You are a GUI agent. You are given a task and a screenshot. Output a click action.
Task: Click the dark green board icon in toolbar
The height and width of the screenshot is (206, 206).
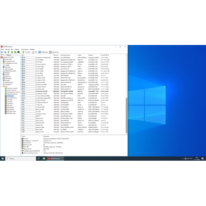[19, 52]
